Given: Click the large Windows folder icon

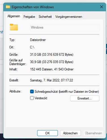Looking at the screenshot, I should (x=14, y=27).
